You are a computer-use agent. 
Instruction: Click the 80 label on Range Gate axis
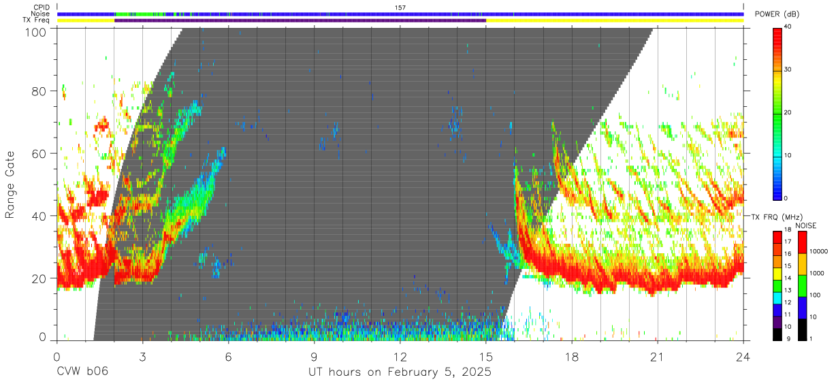(40, 91)
